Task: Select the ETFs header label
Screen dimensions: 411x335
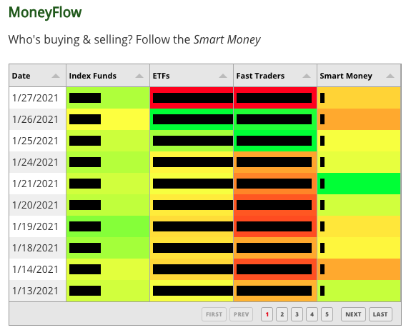Action: coord(161,76)
